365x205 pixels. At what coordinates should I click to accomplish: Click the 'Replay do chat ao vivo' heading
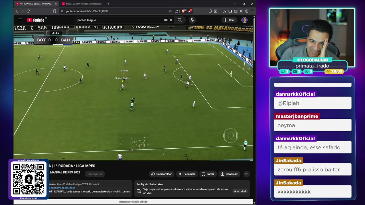[149, 184]
